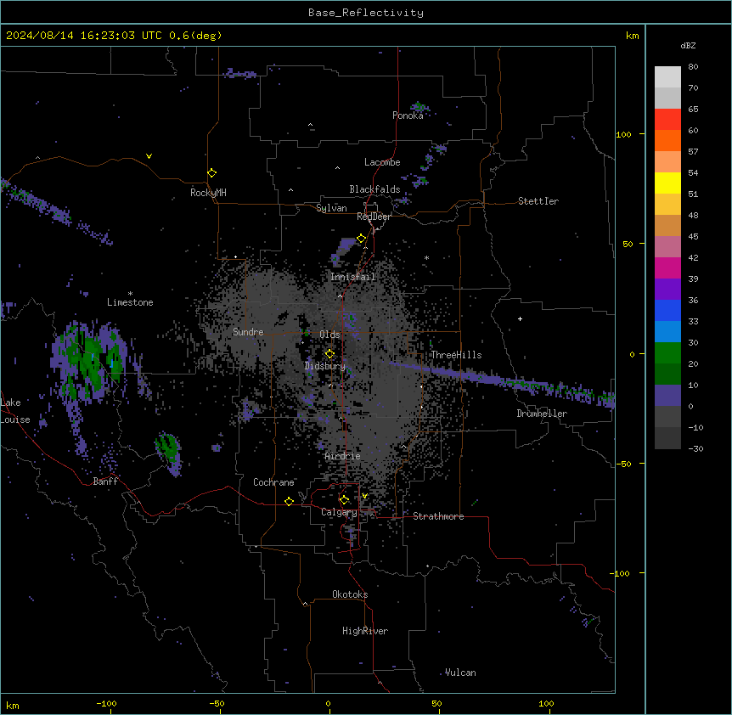
Task: Click the white asterisk east of Innisfail
Action: coord(426,257)
